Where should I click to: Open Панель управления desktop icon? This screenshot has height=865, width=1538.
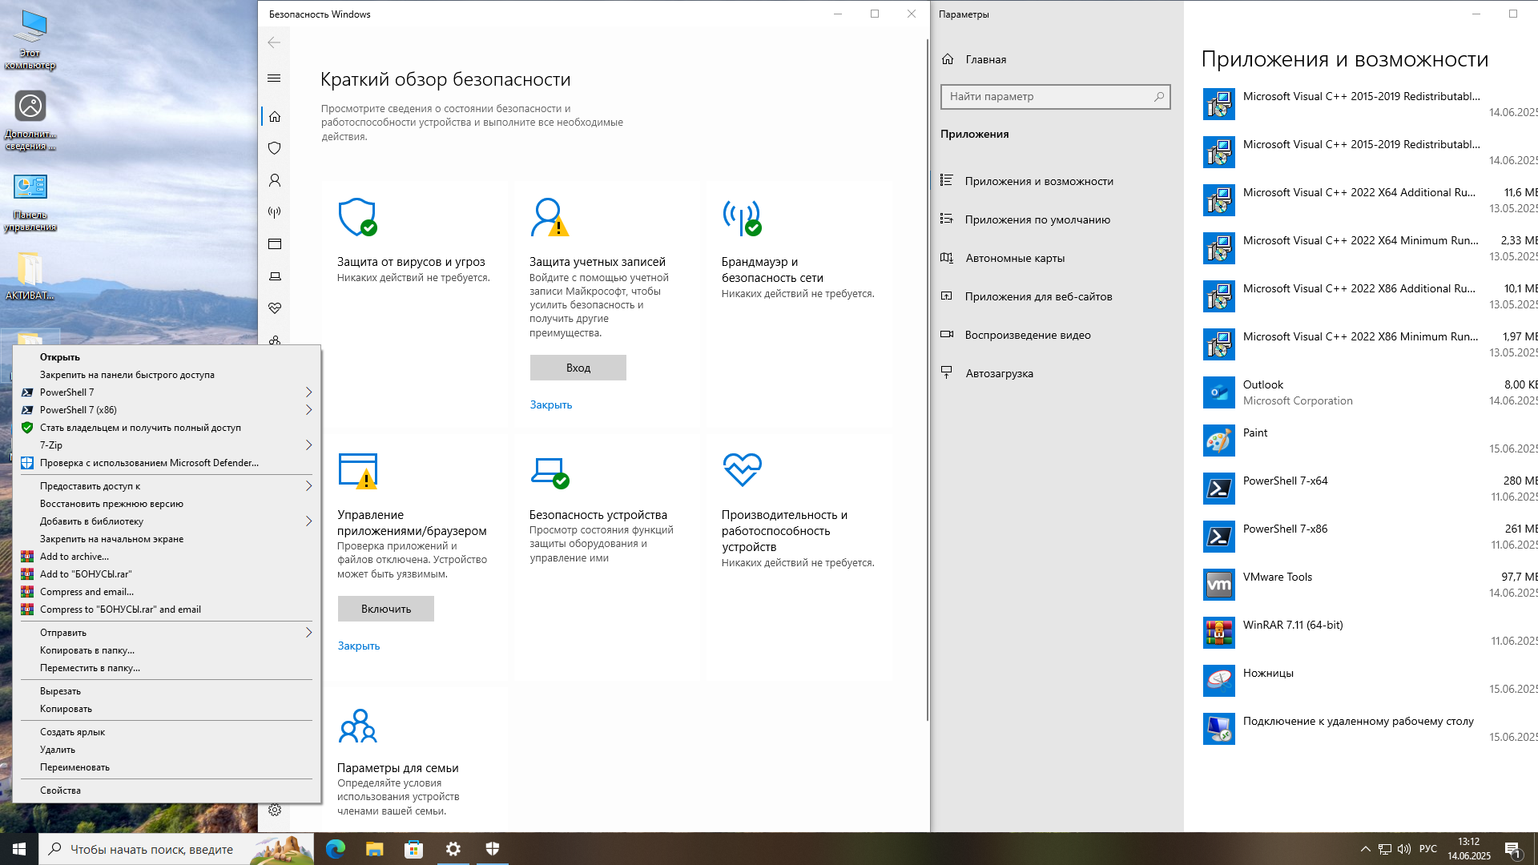[x=30, y=203]
